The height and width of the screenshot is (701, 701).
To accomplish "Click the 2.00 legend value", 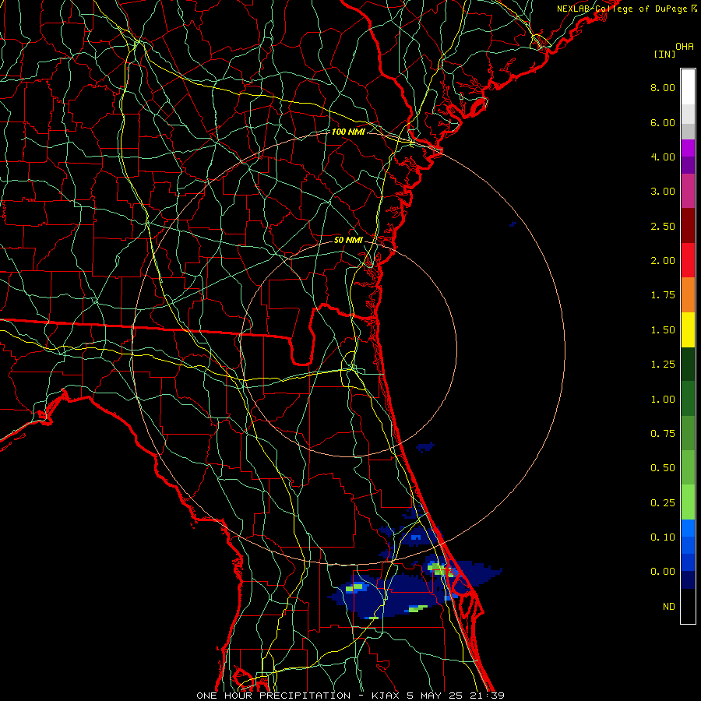I will 663,261.
